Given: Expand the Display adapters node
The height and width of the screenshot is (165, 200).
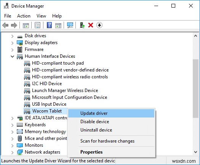Looking at the screenshot, I should 12,43.
